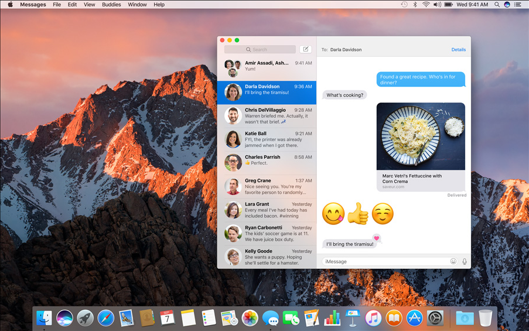529x331 pixels.
Task: Open the Buddies menu
Action: click(111, 4)
